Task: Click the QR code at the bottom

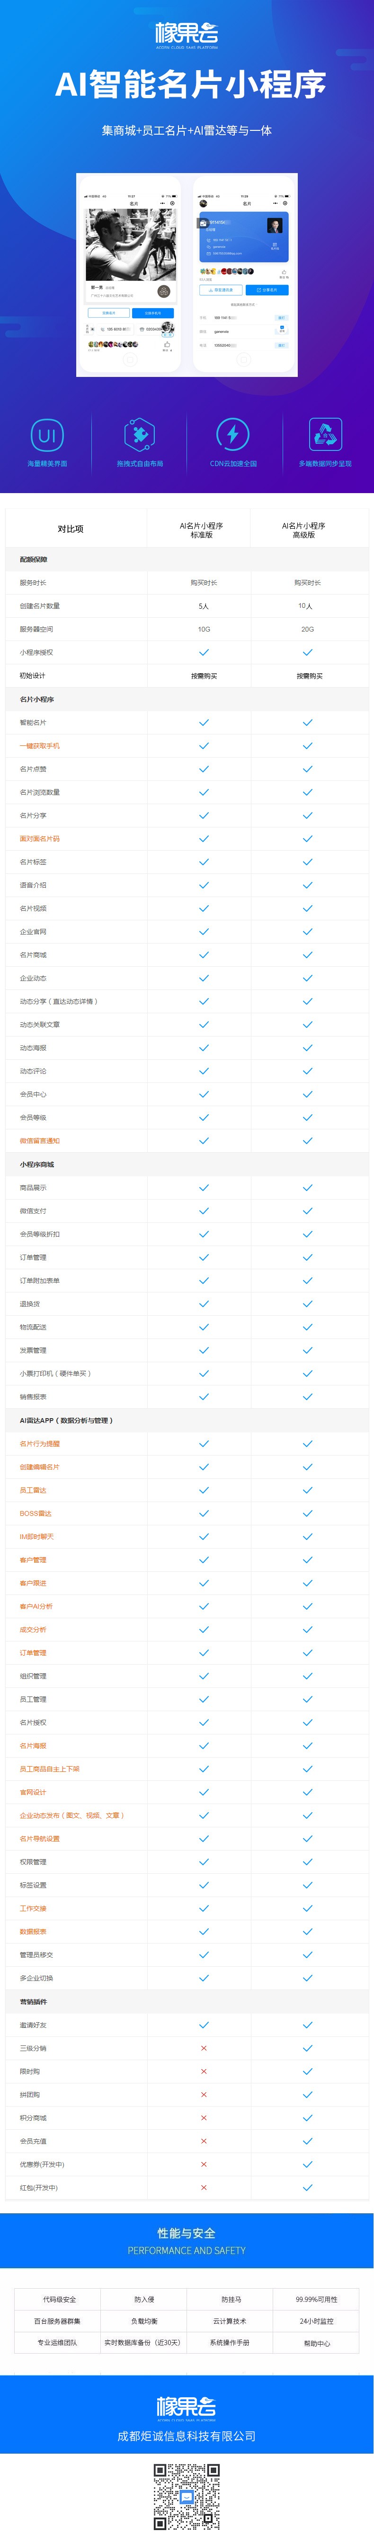Action: 186,2497
